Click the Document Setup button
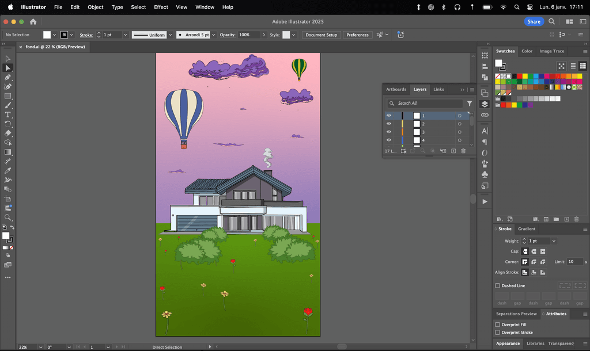This screenshot has height=351, width=590. coord(321,35)
